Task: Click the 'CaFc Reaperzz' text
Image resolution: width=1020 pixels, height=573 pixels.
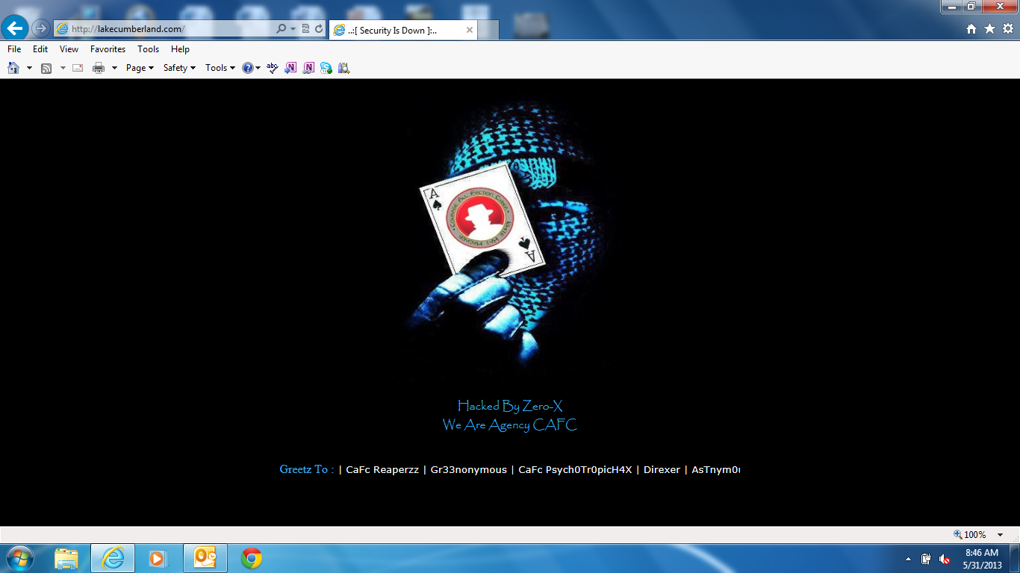Action: [x=382, y=470]
